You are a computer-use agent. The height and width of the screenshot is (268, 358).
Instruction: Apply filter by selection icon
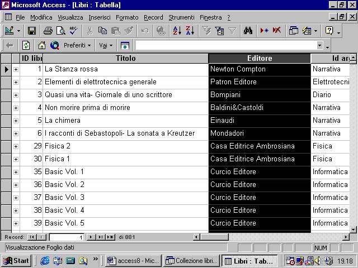(x=206, y=31)
